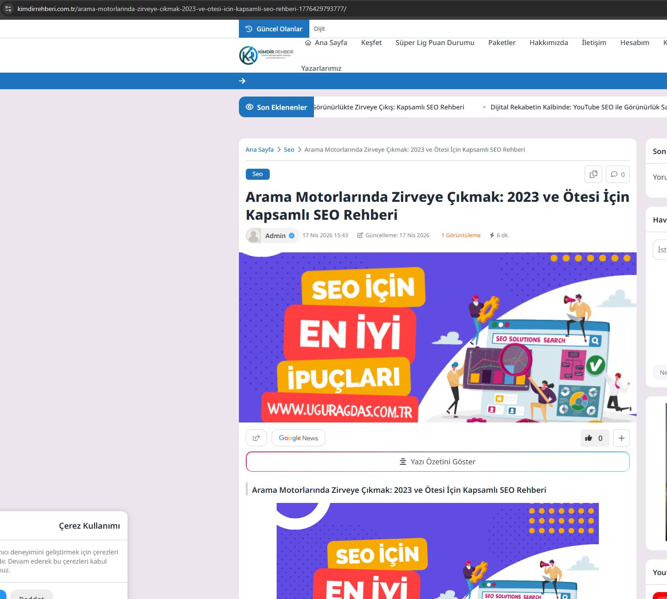Screen dimensions: 667x599
Task: Click the Çerez Kullanımı cookie notice heading
Action: tap(89, 526)
